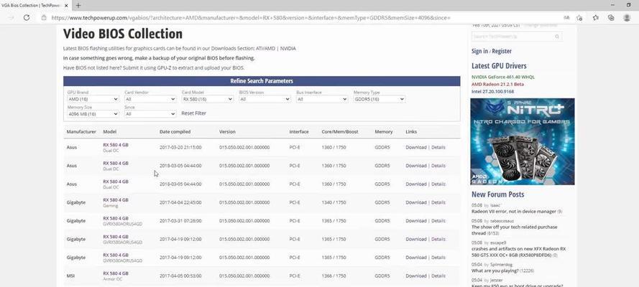View Details for Asus 2017-03-20 BIOS
This screenshot has height=287, width=639.
(x=438, y=147)
